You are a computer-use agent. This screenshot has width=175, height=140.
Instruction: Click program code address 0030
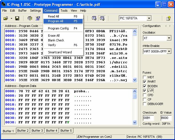point(11,58)
